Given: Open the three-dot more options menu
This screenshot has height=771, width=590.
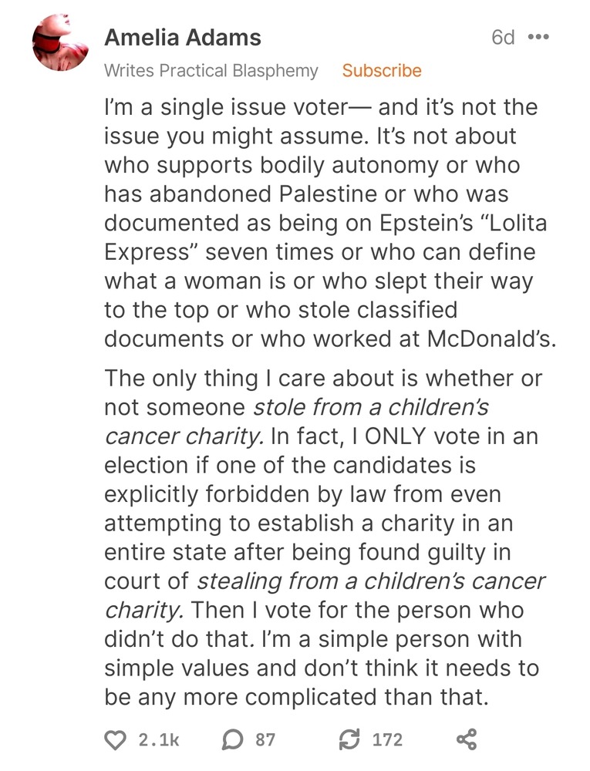Looking at the screenshot, I should 538,37.
